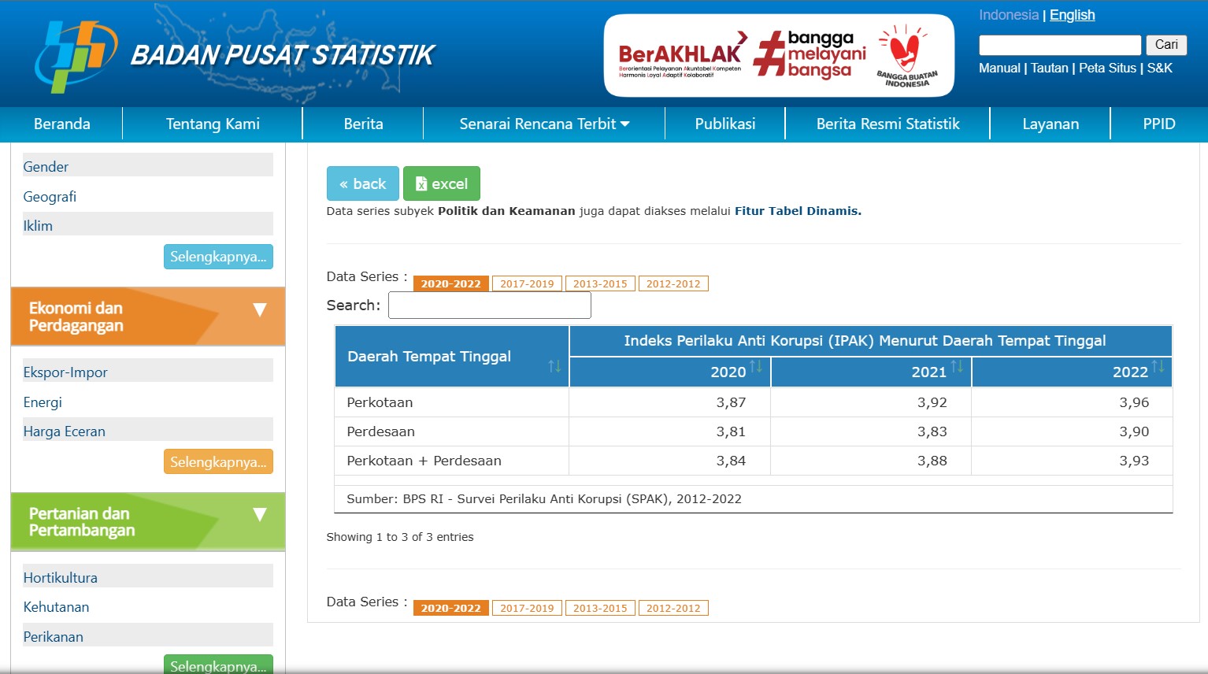
Task: Open Senarai Rencana Terbit dropdown menu
Action: pyautogui.click(x=544, y=124)
